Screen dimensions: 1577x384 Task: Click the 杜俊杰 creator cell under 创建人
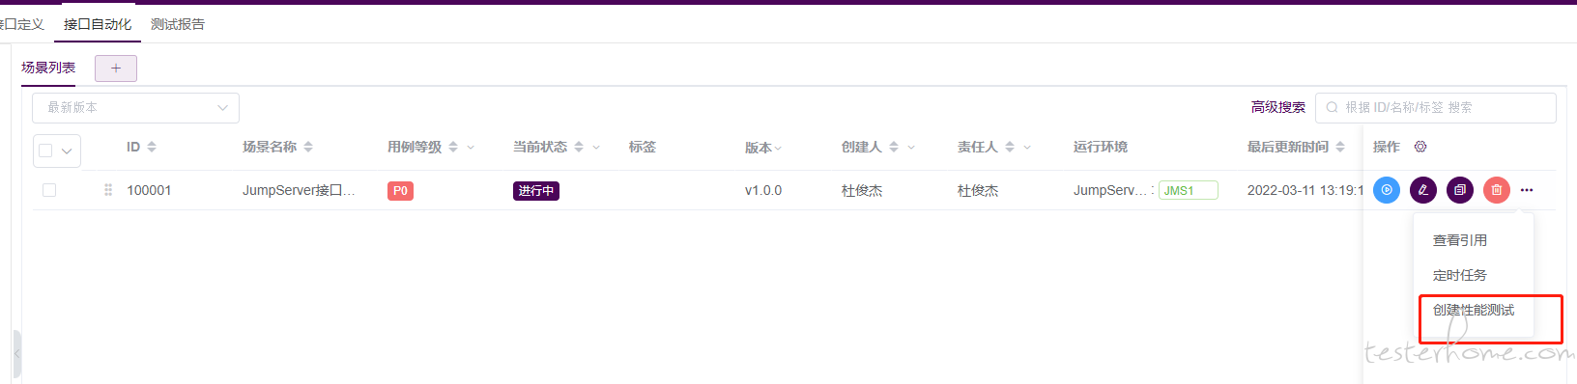[862, 190]
